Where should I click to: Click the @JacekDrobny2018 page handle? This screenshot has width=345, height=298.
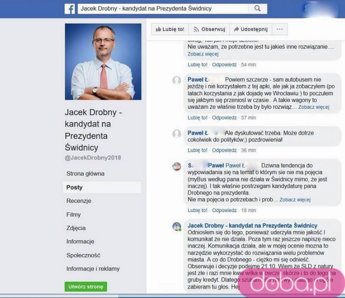(93, 158)
